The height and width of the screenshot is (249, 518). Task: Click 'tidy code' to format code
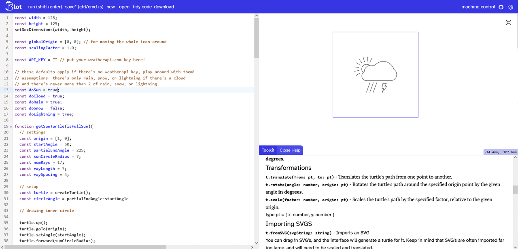(x=142, y=7)
